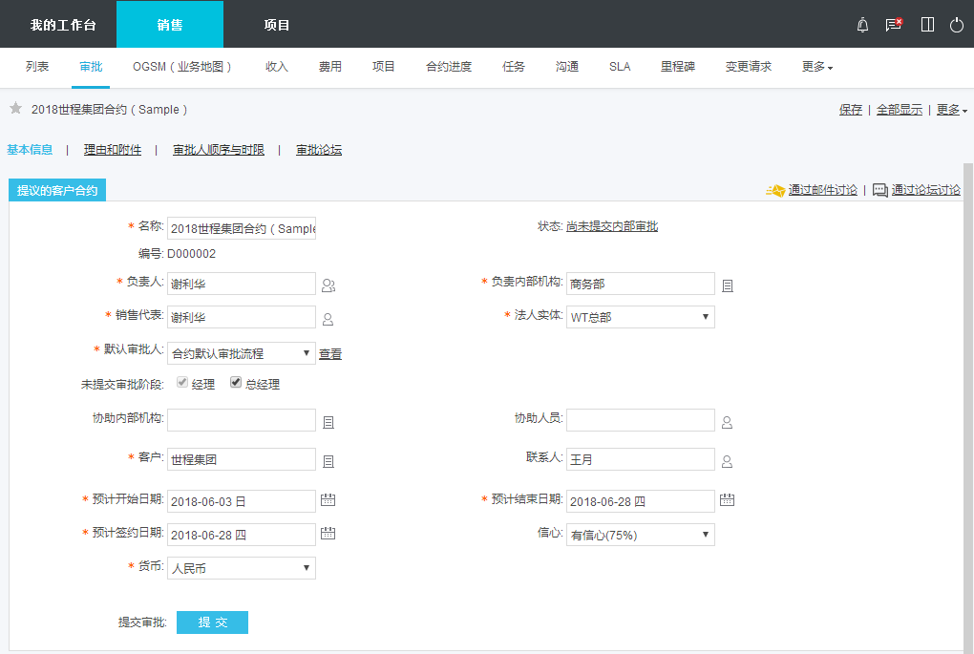Open the 默认审批人 dropdown
The image size is (974, 654).
click(x=242, y=353)
